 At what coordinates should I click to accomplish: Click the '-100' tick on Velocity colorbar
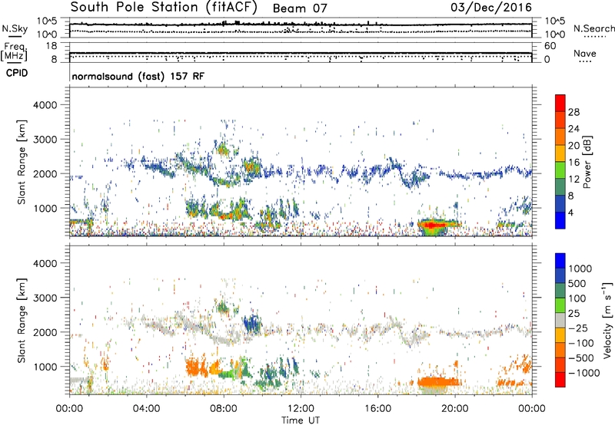coord(581,343)
